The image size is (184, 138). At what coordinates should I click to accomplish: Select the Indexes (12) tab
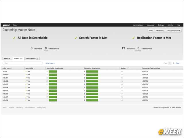point(18,59)
